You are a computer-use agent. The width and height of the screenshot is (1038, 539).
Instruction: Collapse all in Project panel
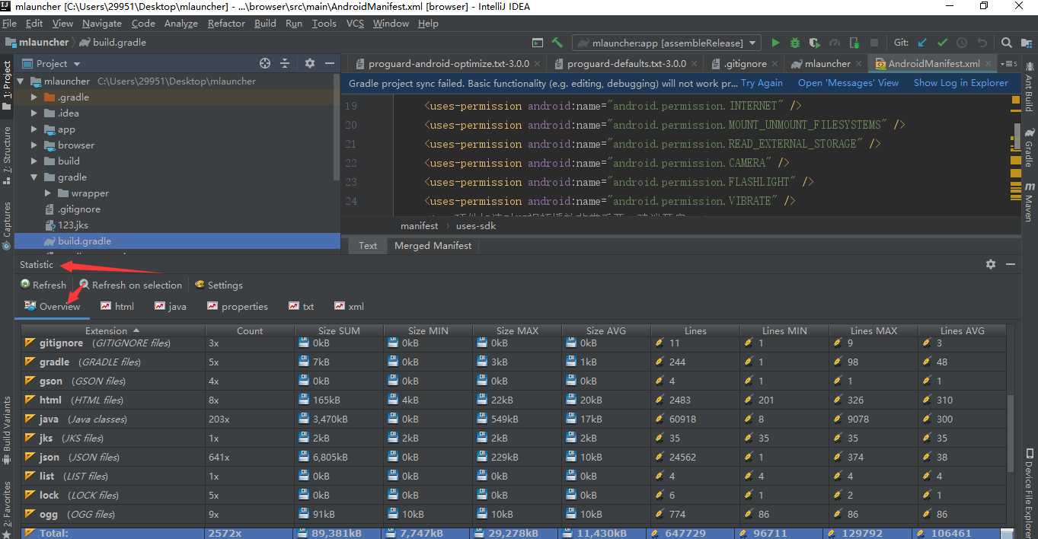pos(285,63)
